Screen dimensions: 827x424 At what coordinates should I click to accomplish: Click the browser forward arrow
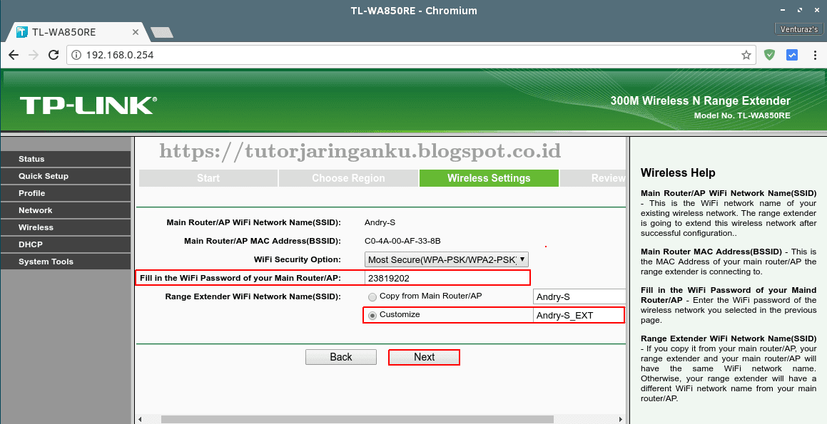[34, 55]
